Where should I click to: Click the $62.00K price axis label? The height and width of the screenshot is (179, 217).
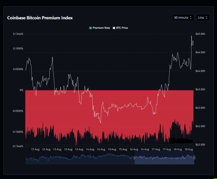click(x=200, y=145)
